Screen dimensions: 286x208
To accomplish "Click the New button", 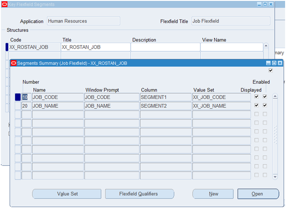I will click(213, 194).
